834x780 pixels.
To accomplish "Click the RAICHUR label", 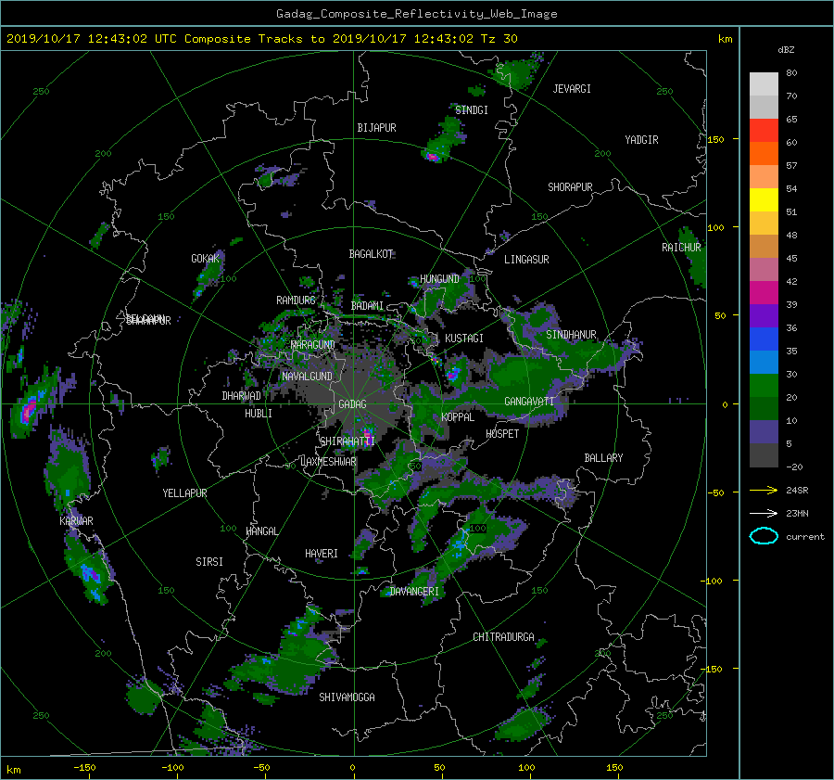I will 681,248.
